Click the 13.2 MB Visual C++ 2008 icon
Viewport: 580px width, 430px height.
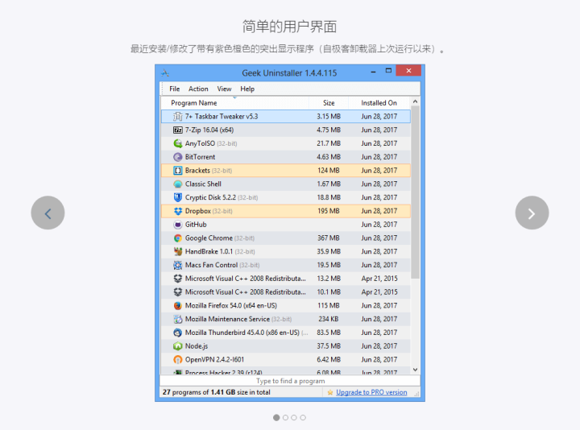178,279
